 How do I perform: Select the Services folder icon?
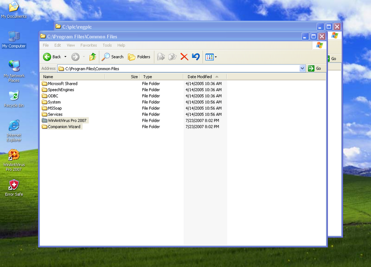point(45,114)
